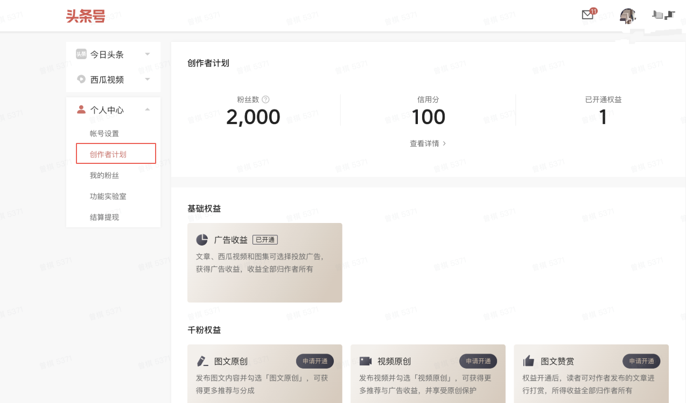Open the mail notifications envelope icon
Screen dimensions: 686x403
[x=587, y=15]
